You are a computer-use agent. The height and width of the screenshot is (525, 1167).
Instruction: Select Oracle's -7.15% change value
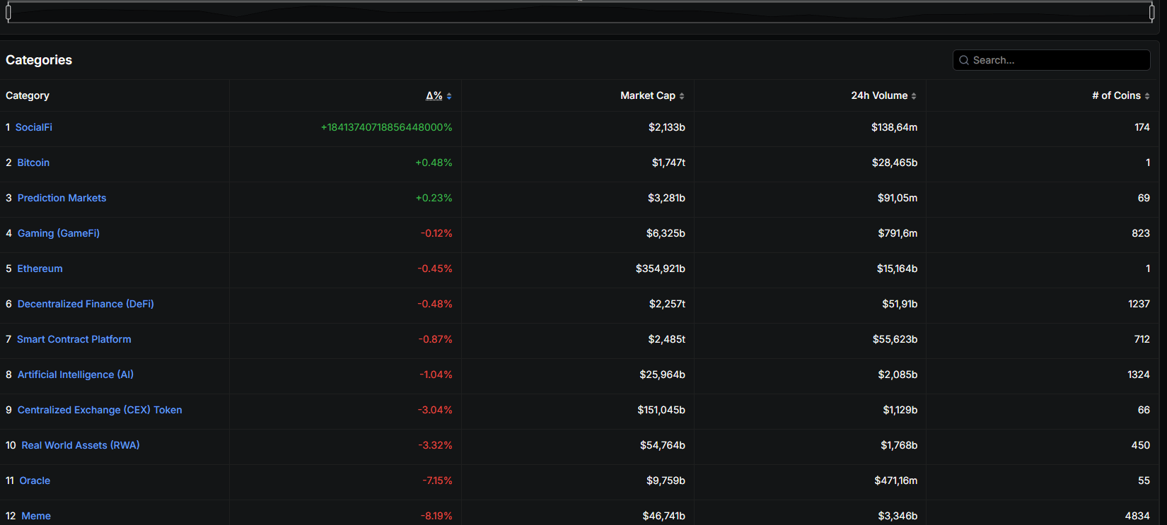(437, 480)
